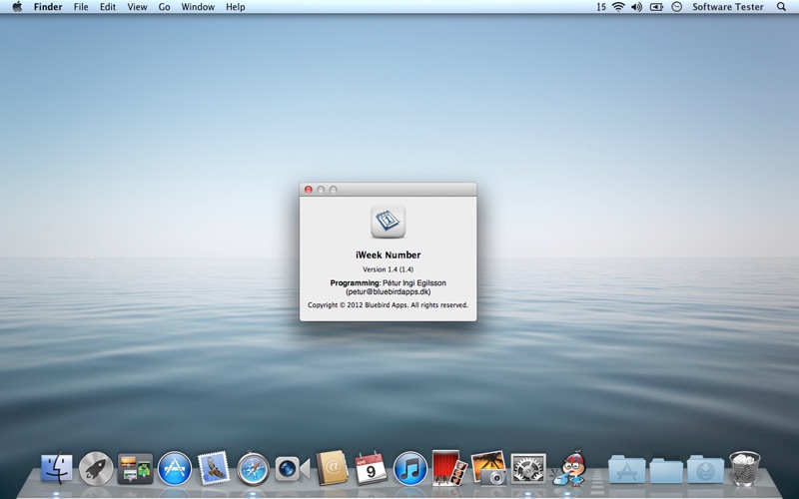Click the 'Version 1.4 (1.4)' text
Image resolution: width=799 pixels, height=499 pixels.
388,269
